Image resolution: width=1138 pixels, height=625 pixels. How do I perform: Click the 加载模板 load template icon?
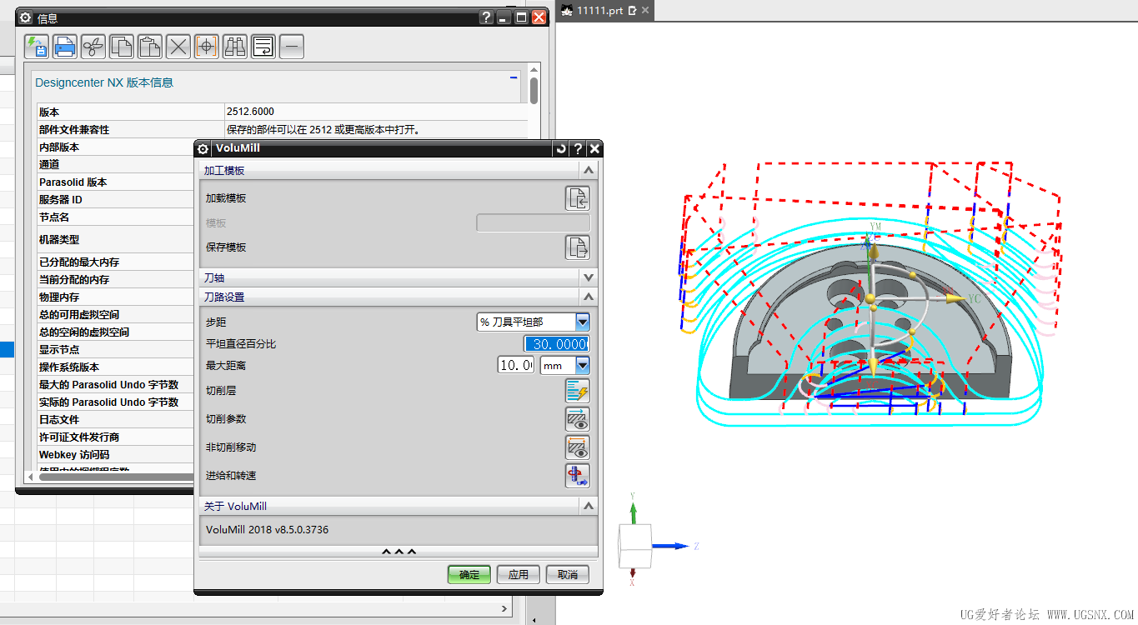[x=578, y=198]
